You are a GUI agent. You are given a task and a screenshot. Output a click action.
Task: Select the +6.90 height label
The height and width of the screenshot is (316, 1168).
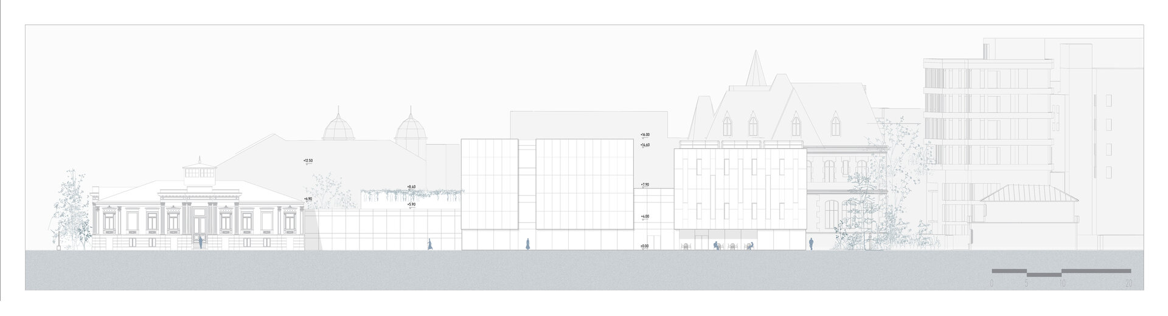coord(308,199)
